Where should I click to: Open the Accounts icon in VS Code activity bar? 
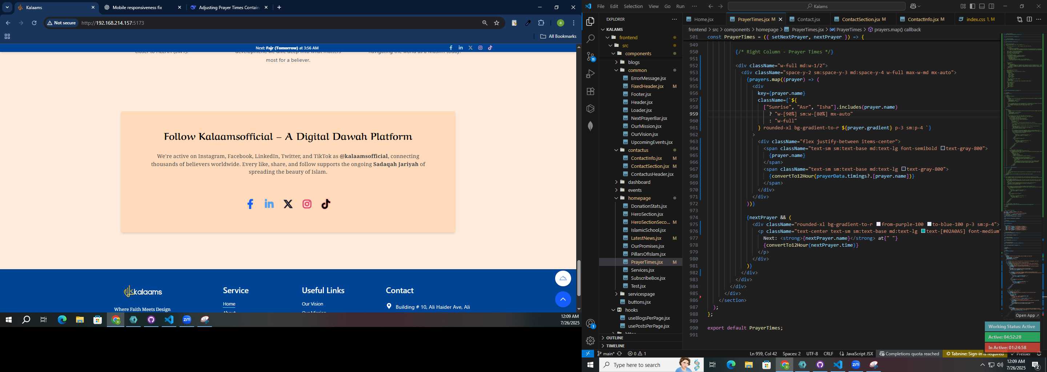(x=590, y=324)
